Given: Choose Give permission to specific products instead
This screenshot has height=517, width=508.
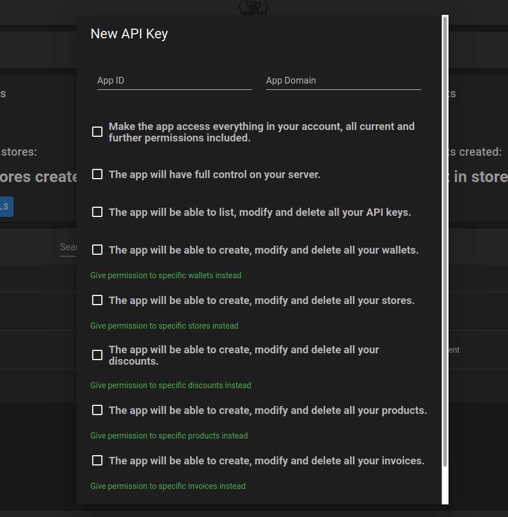Looking at the screenshot, I should point(169,436).
